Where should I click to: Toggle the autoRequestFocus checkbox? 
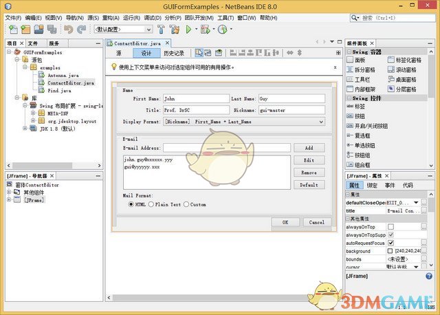390,243
